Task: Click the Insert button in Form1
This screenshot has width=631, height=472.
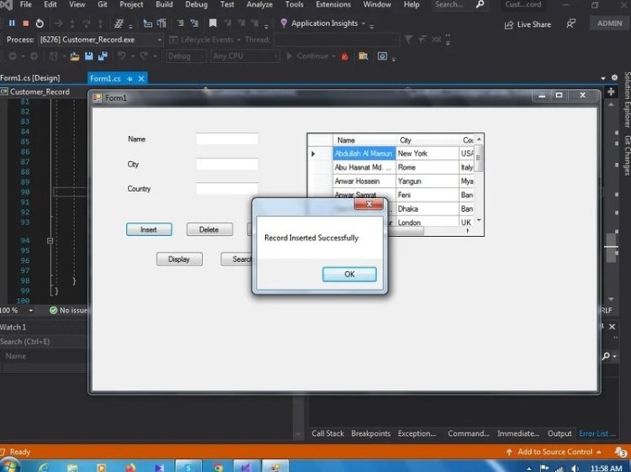Action: pos(149,230)
